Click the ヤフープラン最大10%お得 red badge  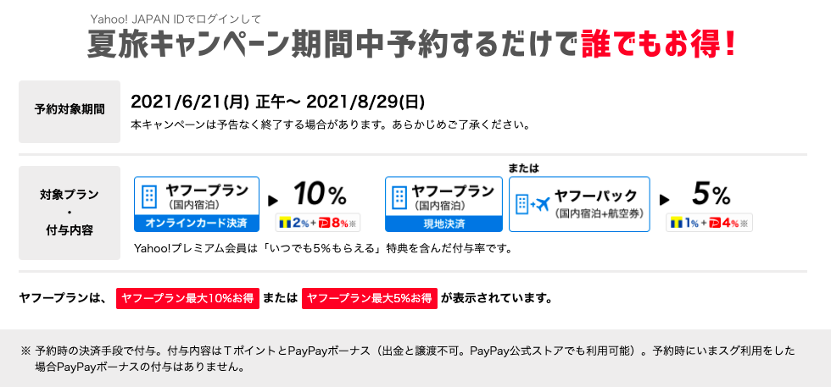point(187,299)
